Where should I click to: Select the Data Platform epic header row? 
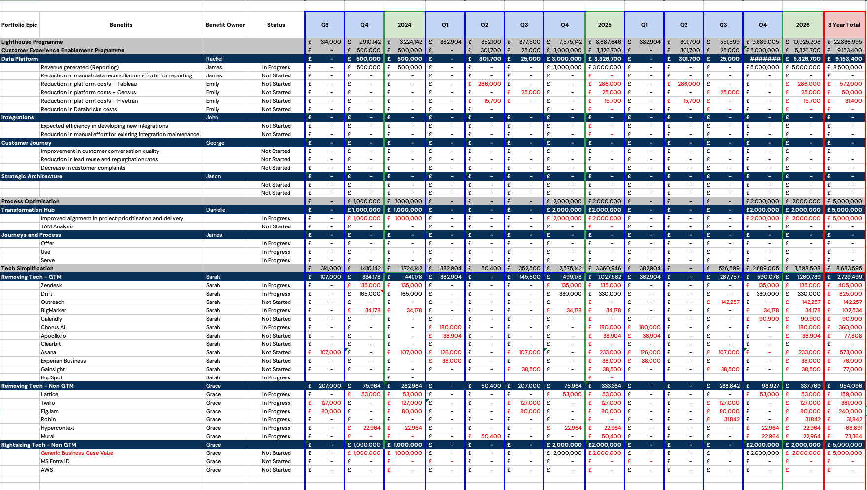click(x=20, y=59)
